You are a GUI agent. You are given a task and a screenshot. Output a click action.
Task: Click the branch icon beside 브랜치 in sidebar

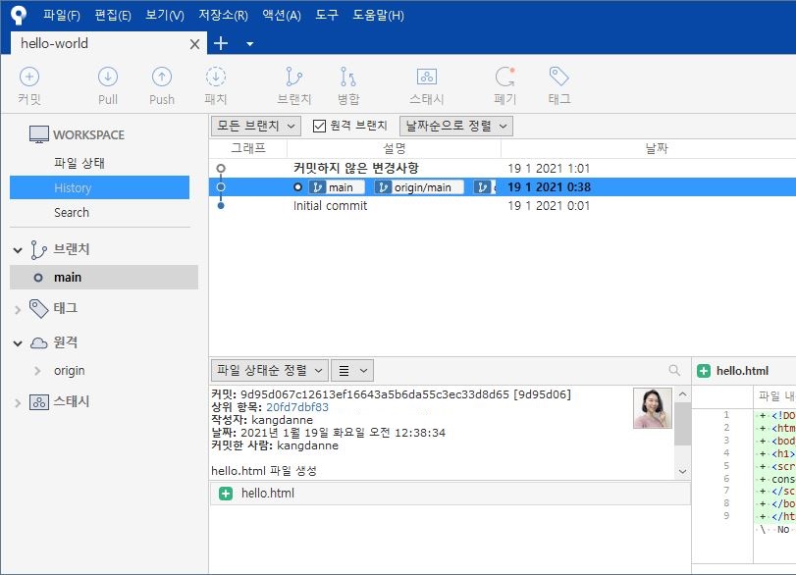(38, 249)
